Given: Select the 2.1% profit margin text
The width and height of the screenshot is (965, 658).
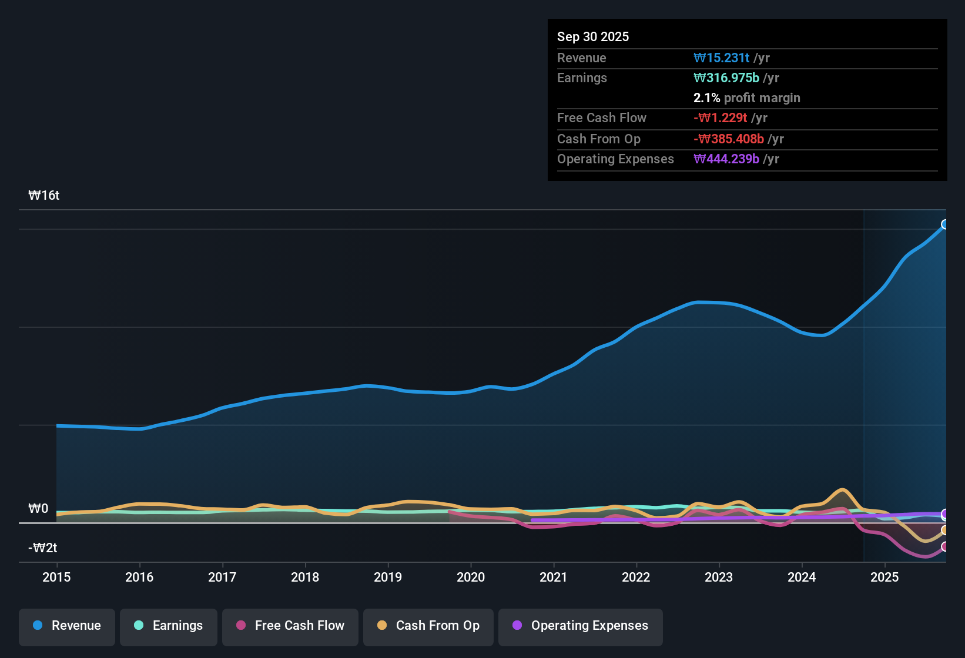Looking at the screenshot, I should pyautogui.click(x=746, y=98).
